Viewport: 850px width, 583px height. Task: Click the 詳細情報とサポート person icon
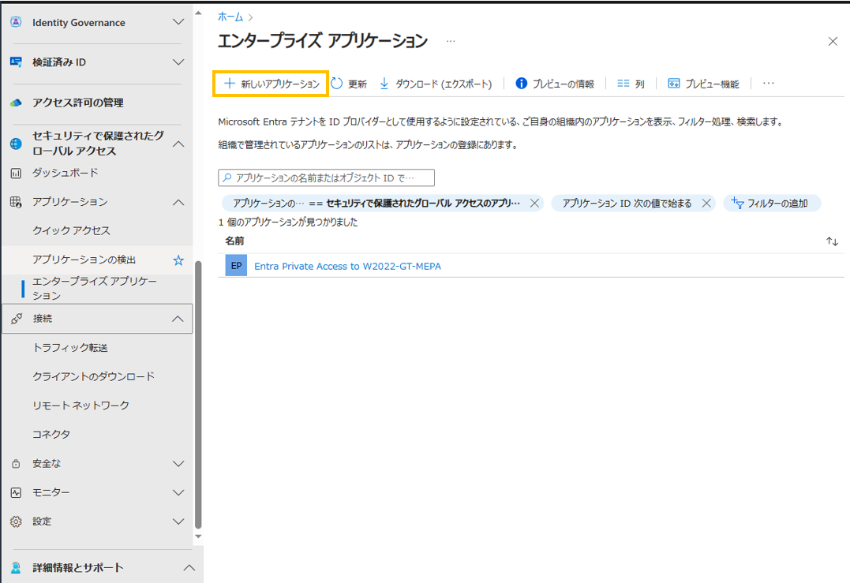(x=17, y=568)
